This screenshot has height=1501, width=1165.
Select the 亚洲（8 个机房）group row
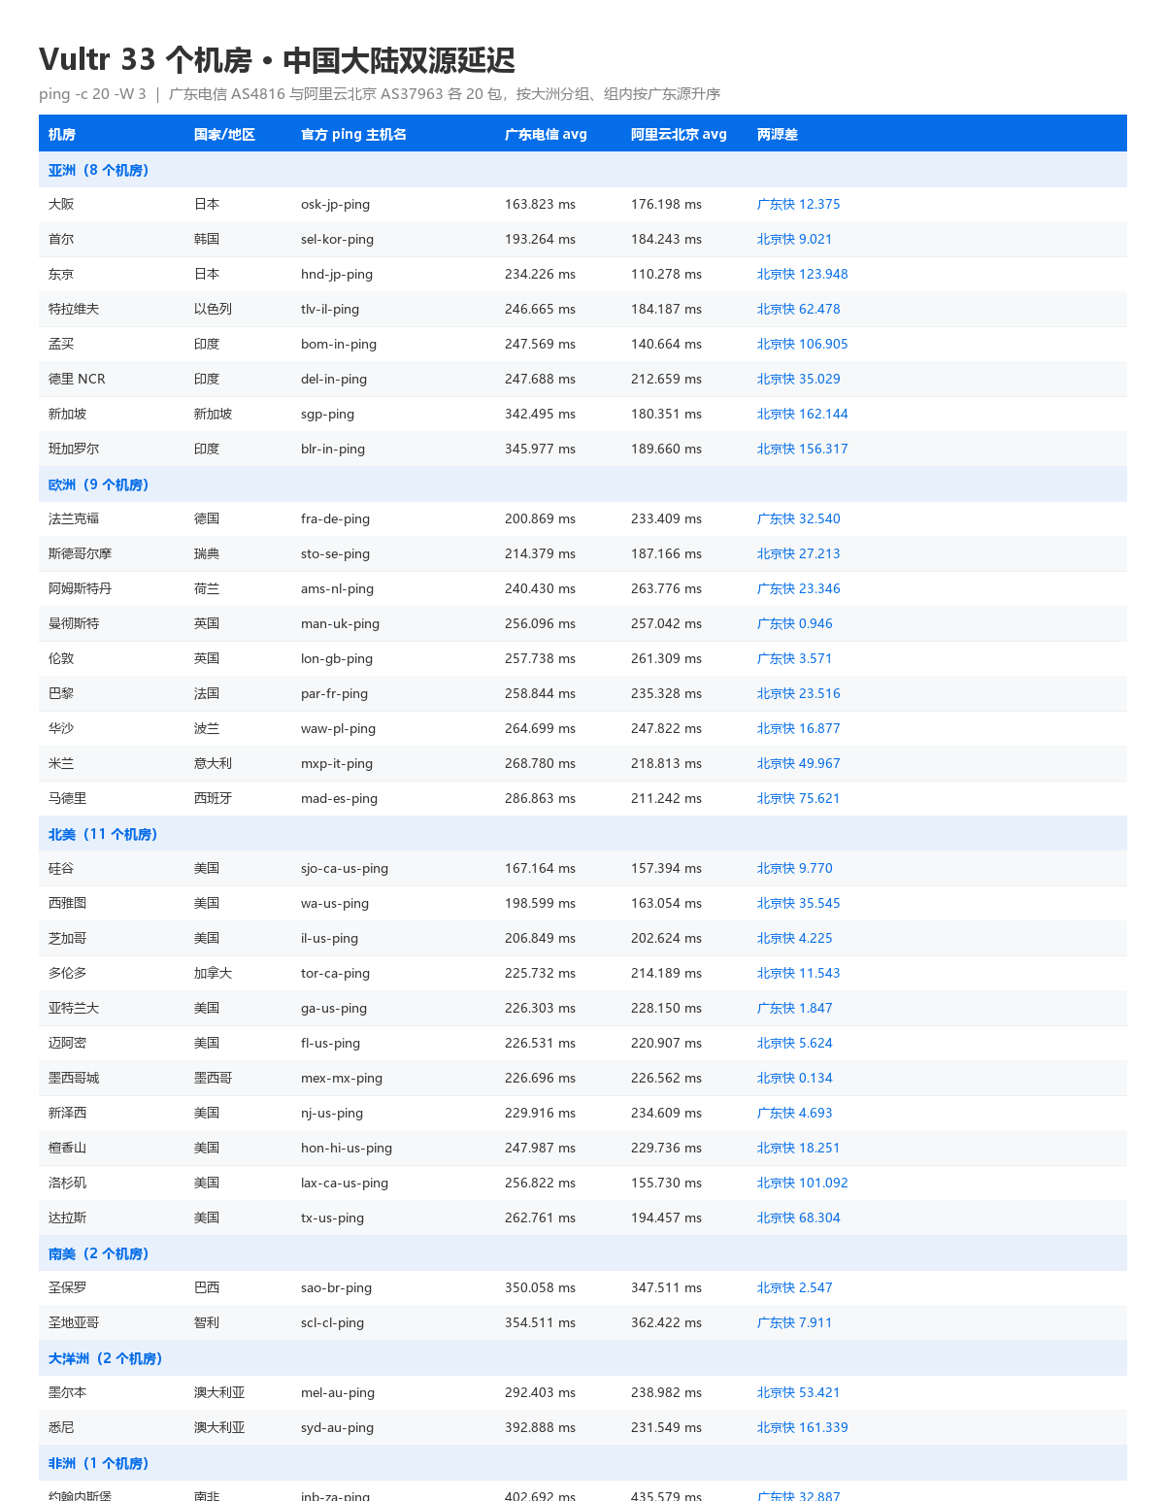pyautogui.click(x=582, y=170)
